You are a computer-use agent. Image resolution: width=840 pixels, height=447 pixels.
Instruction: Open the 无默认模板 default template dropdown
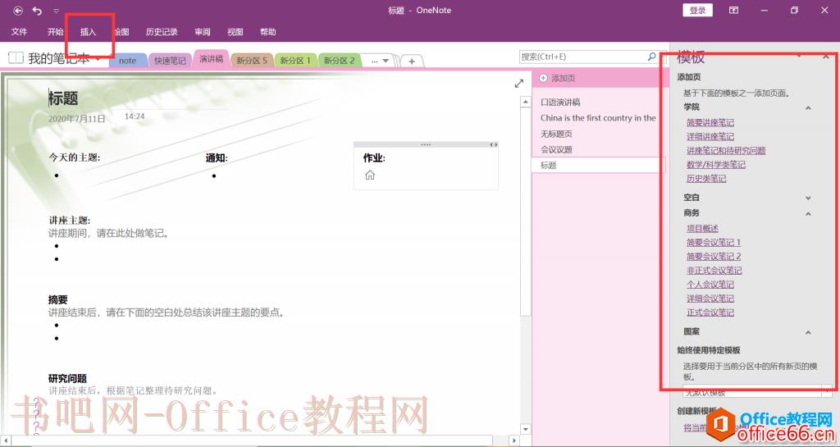(757, 392)
